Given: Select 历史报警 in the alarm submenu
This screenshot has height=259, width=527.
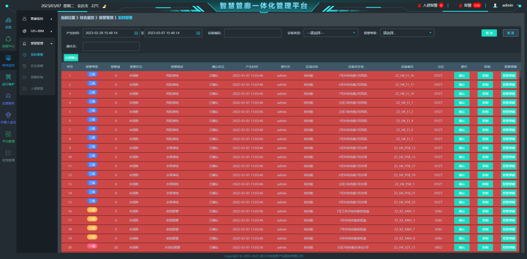Looking at the screenshot, I should [x=37, y=66].
